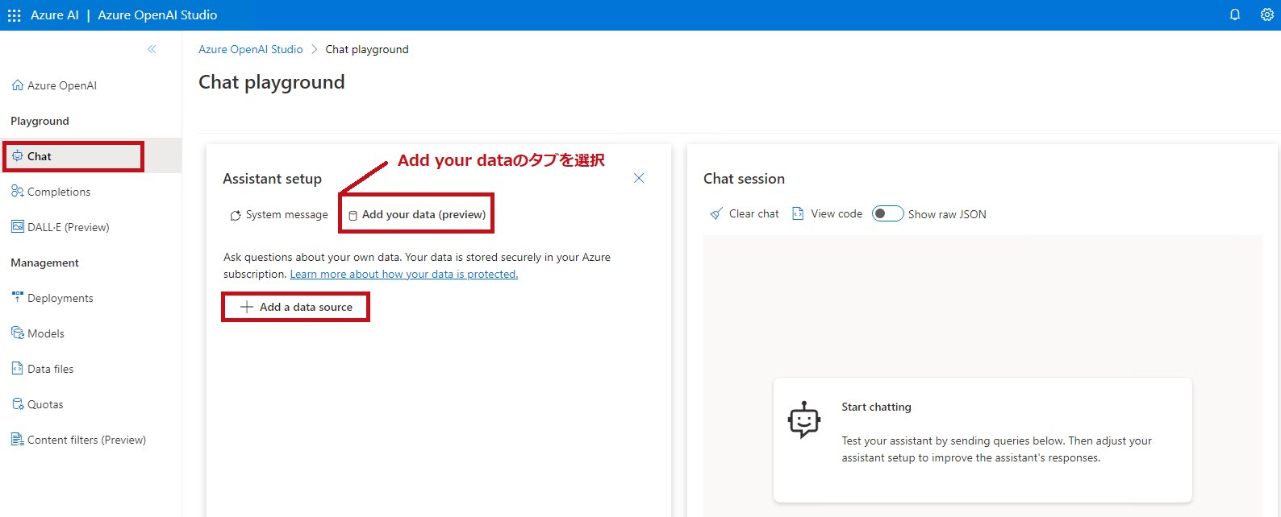Screen dimensions: 1281x517
Task: Click the Add your data database icon
Action: [x=353, y=215]
